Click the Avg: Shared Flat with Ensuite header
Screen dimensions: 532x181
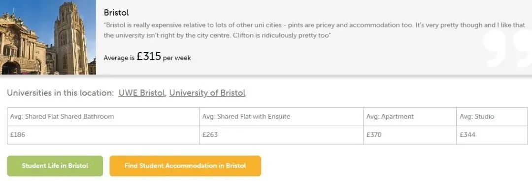tap(281, 117)
